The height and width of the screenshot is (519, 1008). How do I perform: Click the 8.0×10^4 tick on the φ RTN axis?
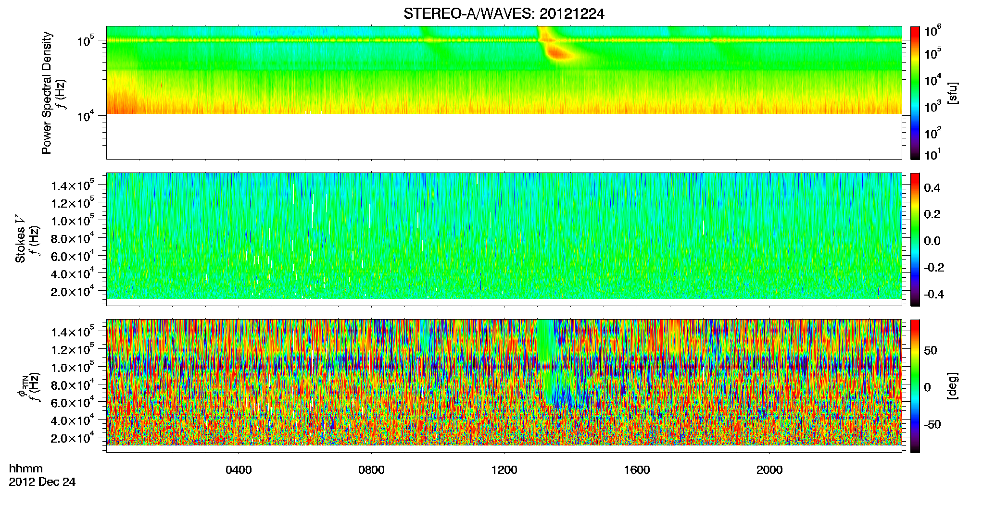coord(72,385)
